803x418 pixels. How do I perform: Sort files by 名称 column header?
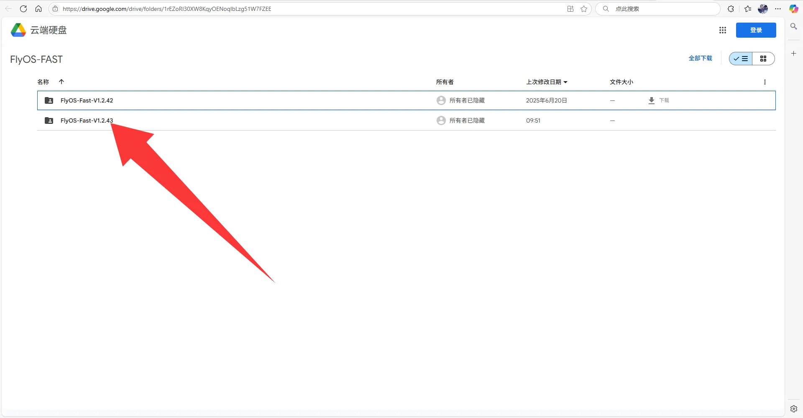point(43,82)
